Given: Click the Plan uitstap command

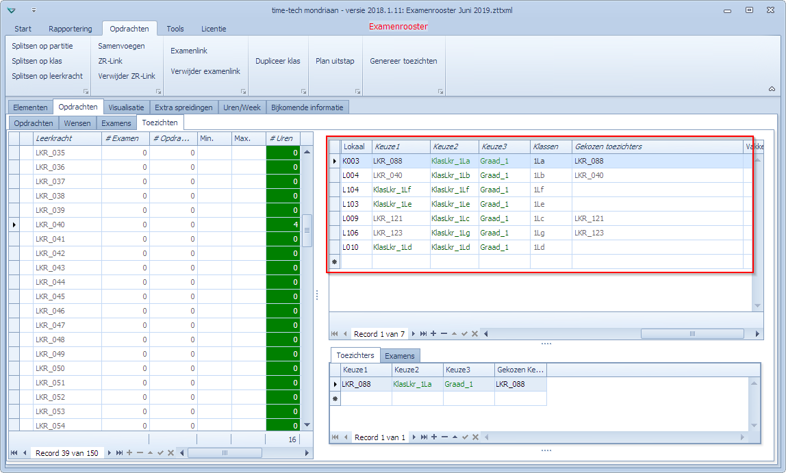Looking at the screenshot, I should coord(335,61).
